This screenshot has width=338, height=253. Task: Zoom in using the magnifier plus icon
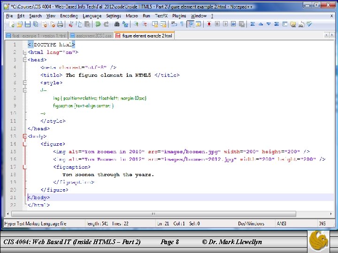coord(136,24)
